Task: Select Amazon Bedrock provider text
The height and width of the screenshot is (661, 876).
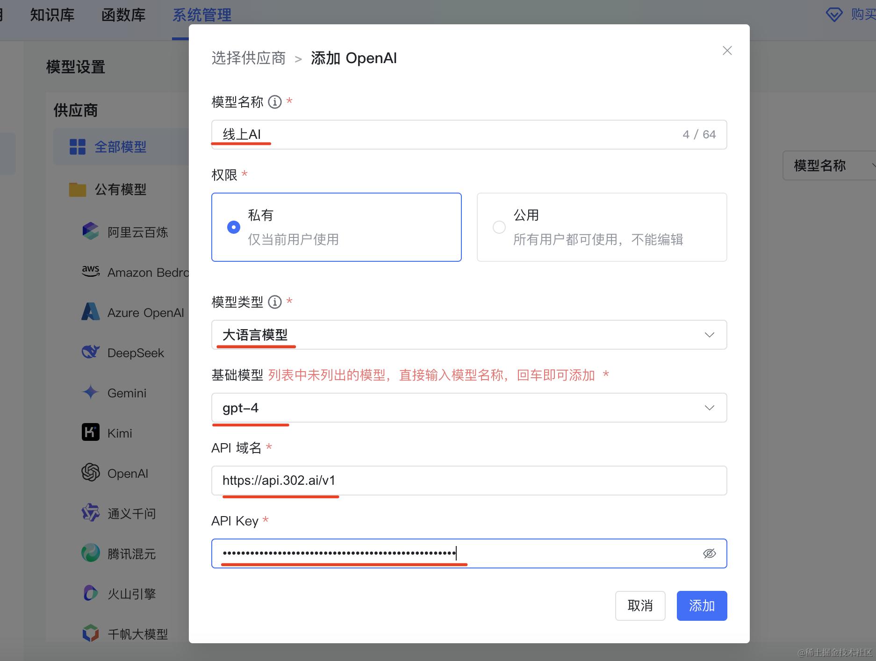Action: click(x=148, y=273)
